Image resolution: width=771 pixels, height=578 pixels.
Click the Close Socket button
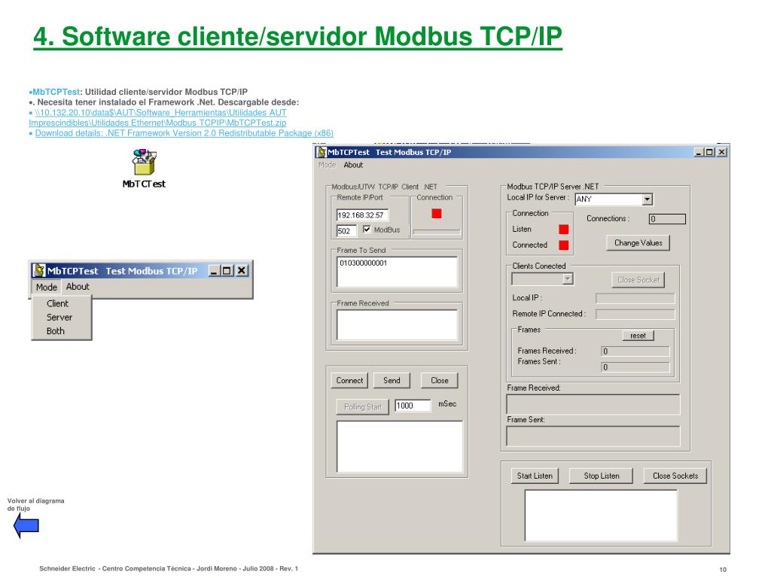pyautogui.click(x=638, y=280)
